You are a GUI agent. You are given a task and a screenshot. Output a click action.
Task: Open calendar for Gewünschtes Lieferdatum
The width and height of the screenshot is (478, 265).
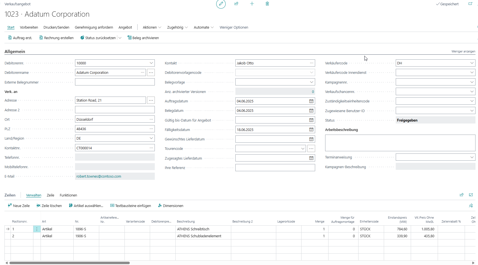point(311,139)
